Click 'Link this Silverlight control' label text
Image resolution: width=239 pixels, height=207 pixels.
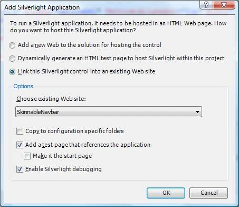pos(87,71)
